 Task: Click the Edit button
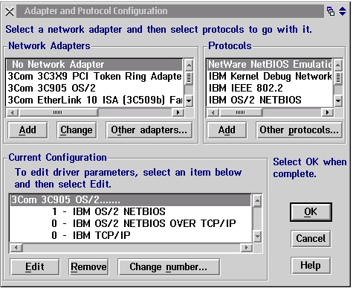point(35,267)
